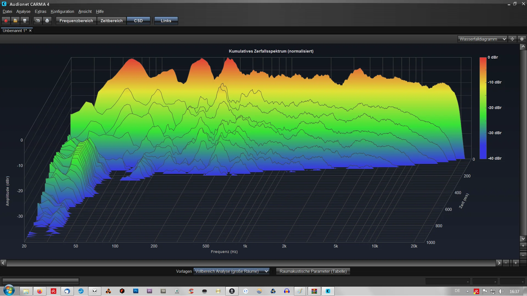Viewport: 527px width, 296px height.
Task: Open the Konfiguration menu
Action: coord(62,12)
